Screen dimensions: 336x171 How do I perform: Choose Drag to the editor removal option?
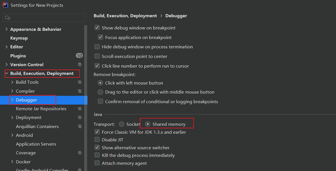coord(100,92)
